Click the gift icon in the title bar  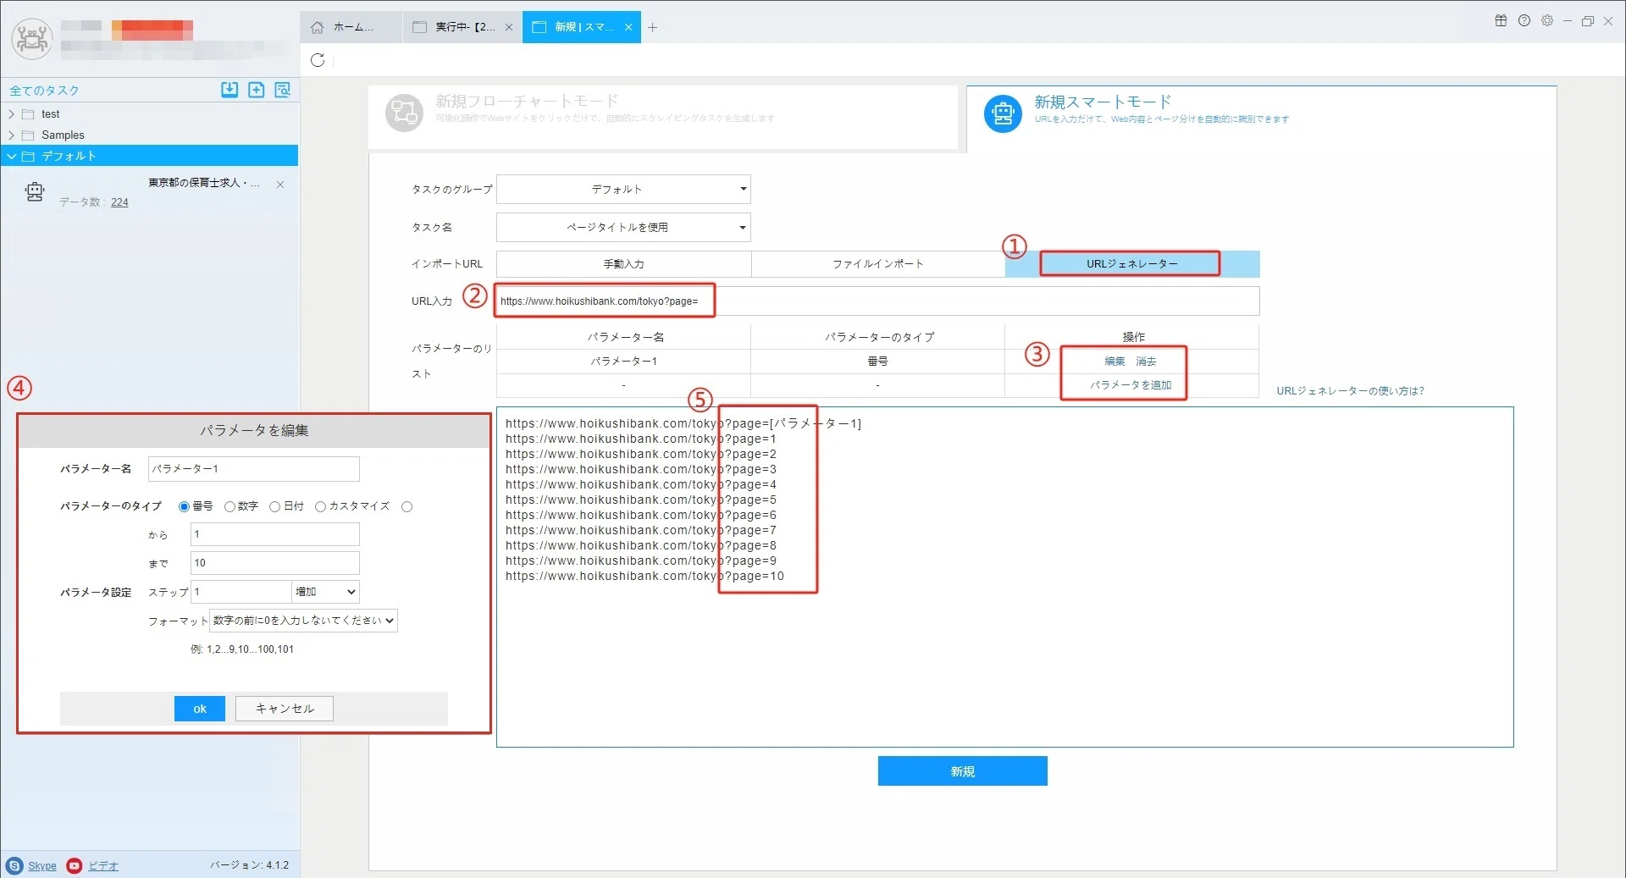[1501, 20]
